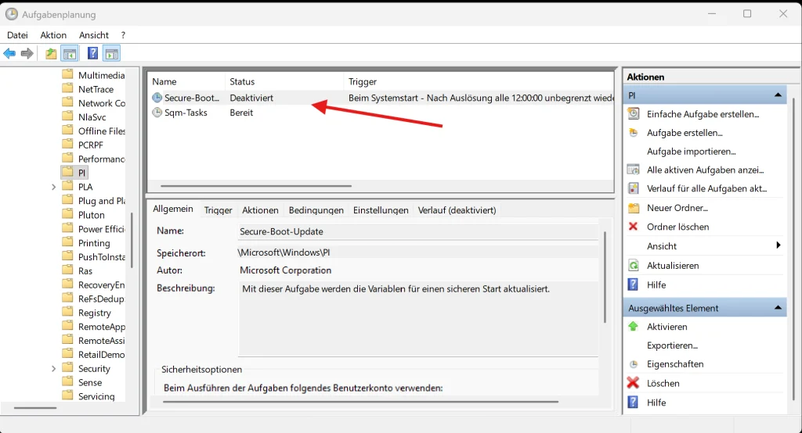Image resolution: width=802 pixels, height=433 pixels.
Task: Select the Printing tree folder
Action: pyautogui.click(x=94, y=243)
